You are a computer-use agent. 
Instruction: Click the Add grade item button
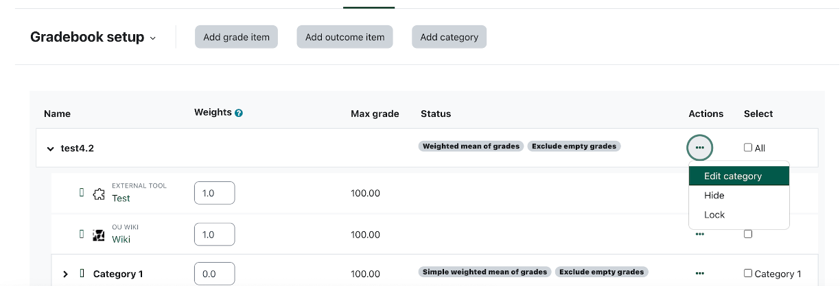pyautogui.click(x=236, y=37)
